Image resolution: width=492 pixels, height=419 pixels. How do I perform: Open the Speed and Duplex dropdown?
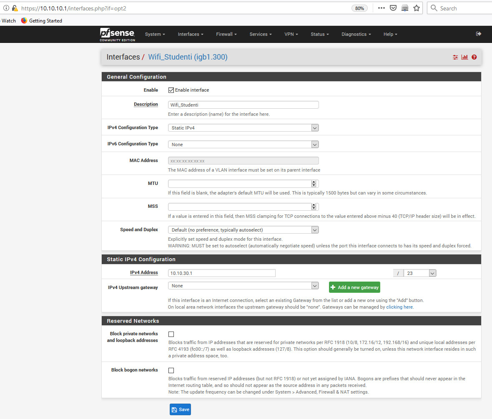243,230
